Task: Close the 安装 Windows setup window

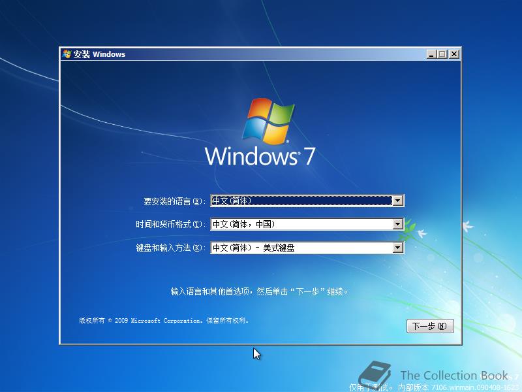Action: (x=453, y=54)
